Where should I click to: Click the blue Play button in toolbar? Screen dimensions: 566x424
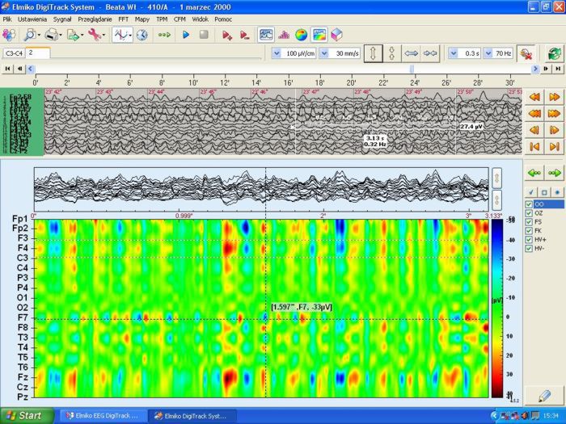185,35
